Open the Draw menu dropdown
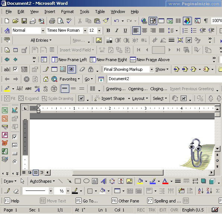Image resolution: width=222 pixels, height=214 pixels. click(x=10, y=181)
